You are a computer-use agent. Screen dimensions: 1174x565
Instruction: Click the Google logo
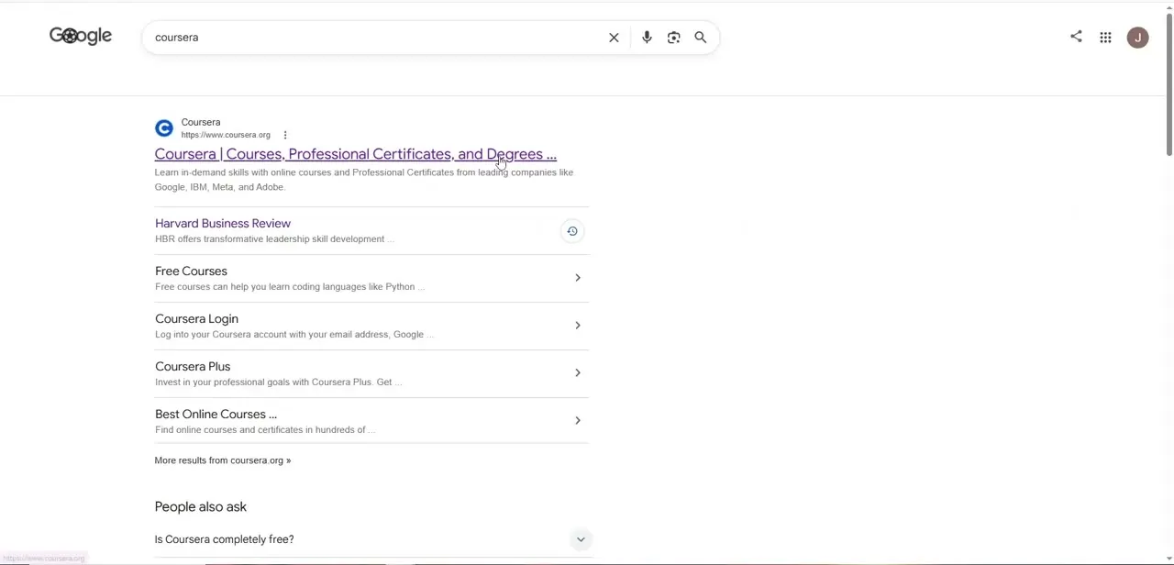(81, 36)
